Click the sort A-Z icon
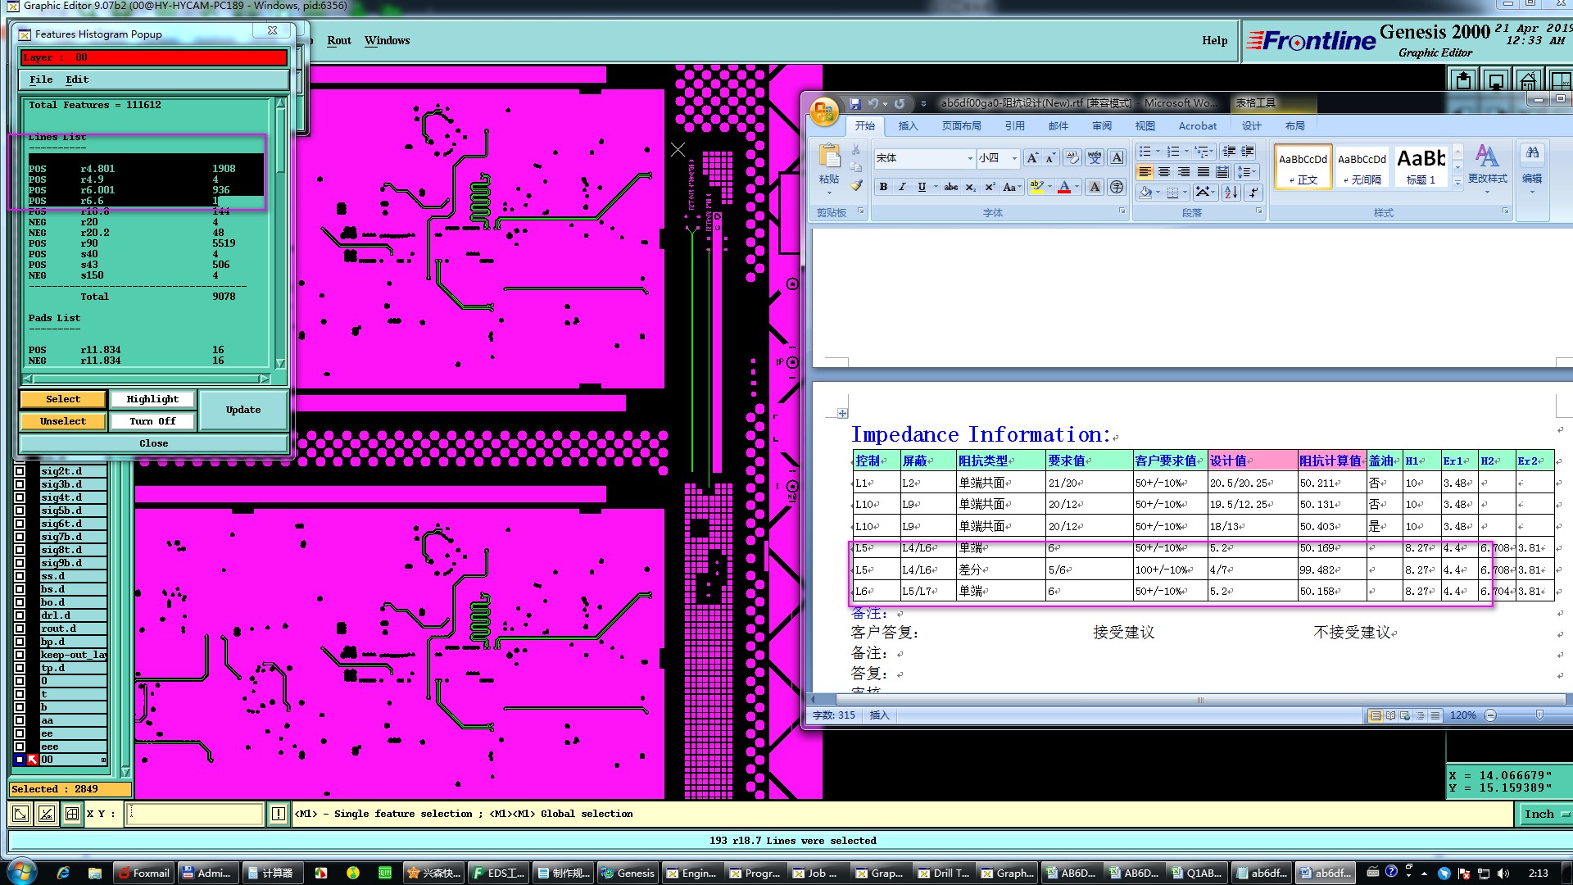 coord(1231,192)
